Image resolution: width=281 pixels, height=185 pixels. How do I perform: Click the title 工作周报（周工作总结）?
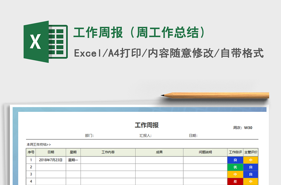(x=139, y=33)
